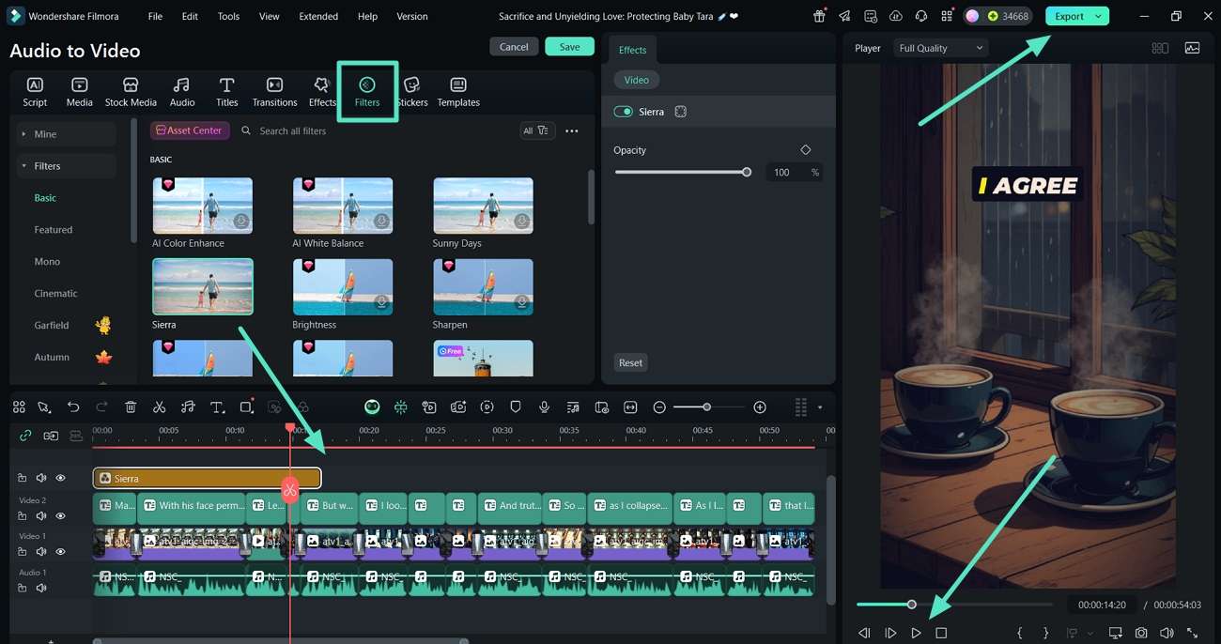Click the Export button
Image resolution: width=1221 pixels, height=644 pixels.
[1069, 16]
